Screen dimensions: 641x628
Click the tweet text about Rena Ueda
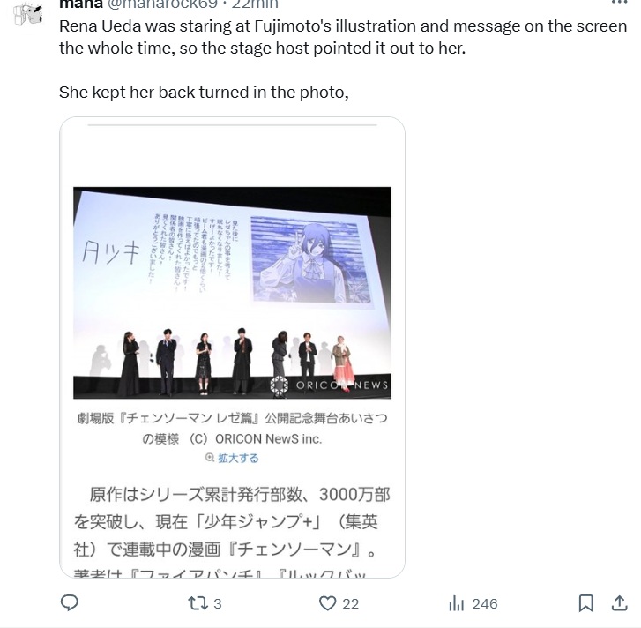[343, 59]
